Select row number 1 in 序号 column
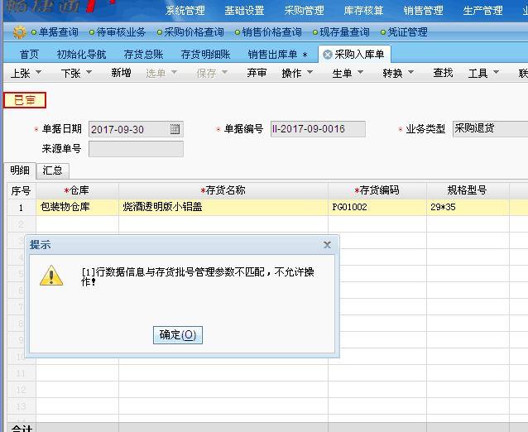The width and height of the screenshot is (528, 432). 22,208
